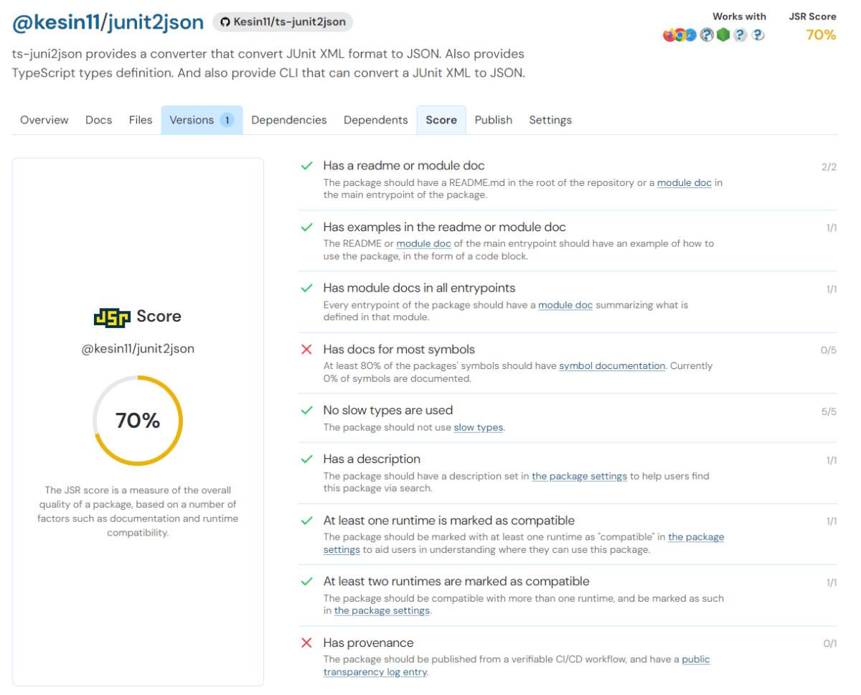861x695 pixels.
Task: Click the Has docs for most symbols heading
Action: point(399,350)
